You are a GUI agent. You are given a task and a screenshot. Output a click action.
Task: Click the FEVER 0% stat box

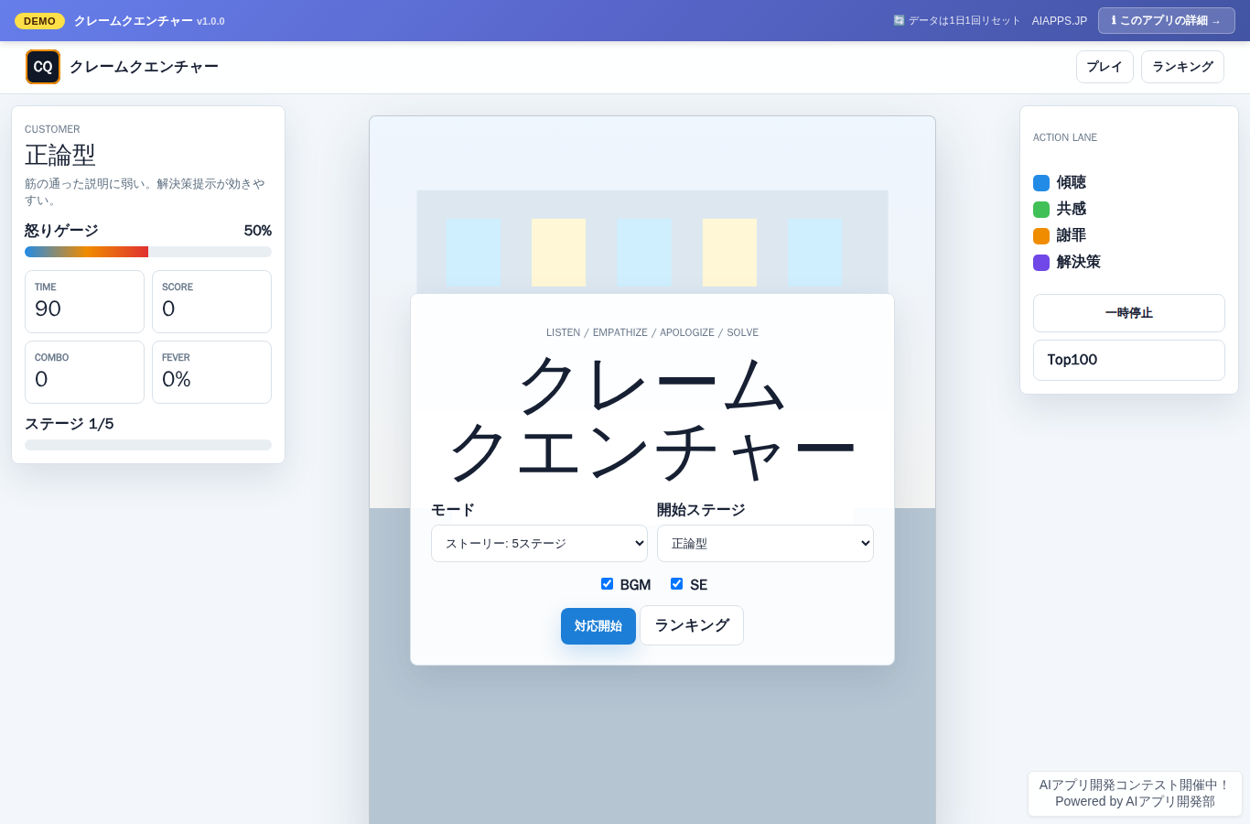pyautogui.click(x=211, y=372)
